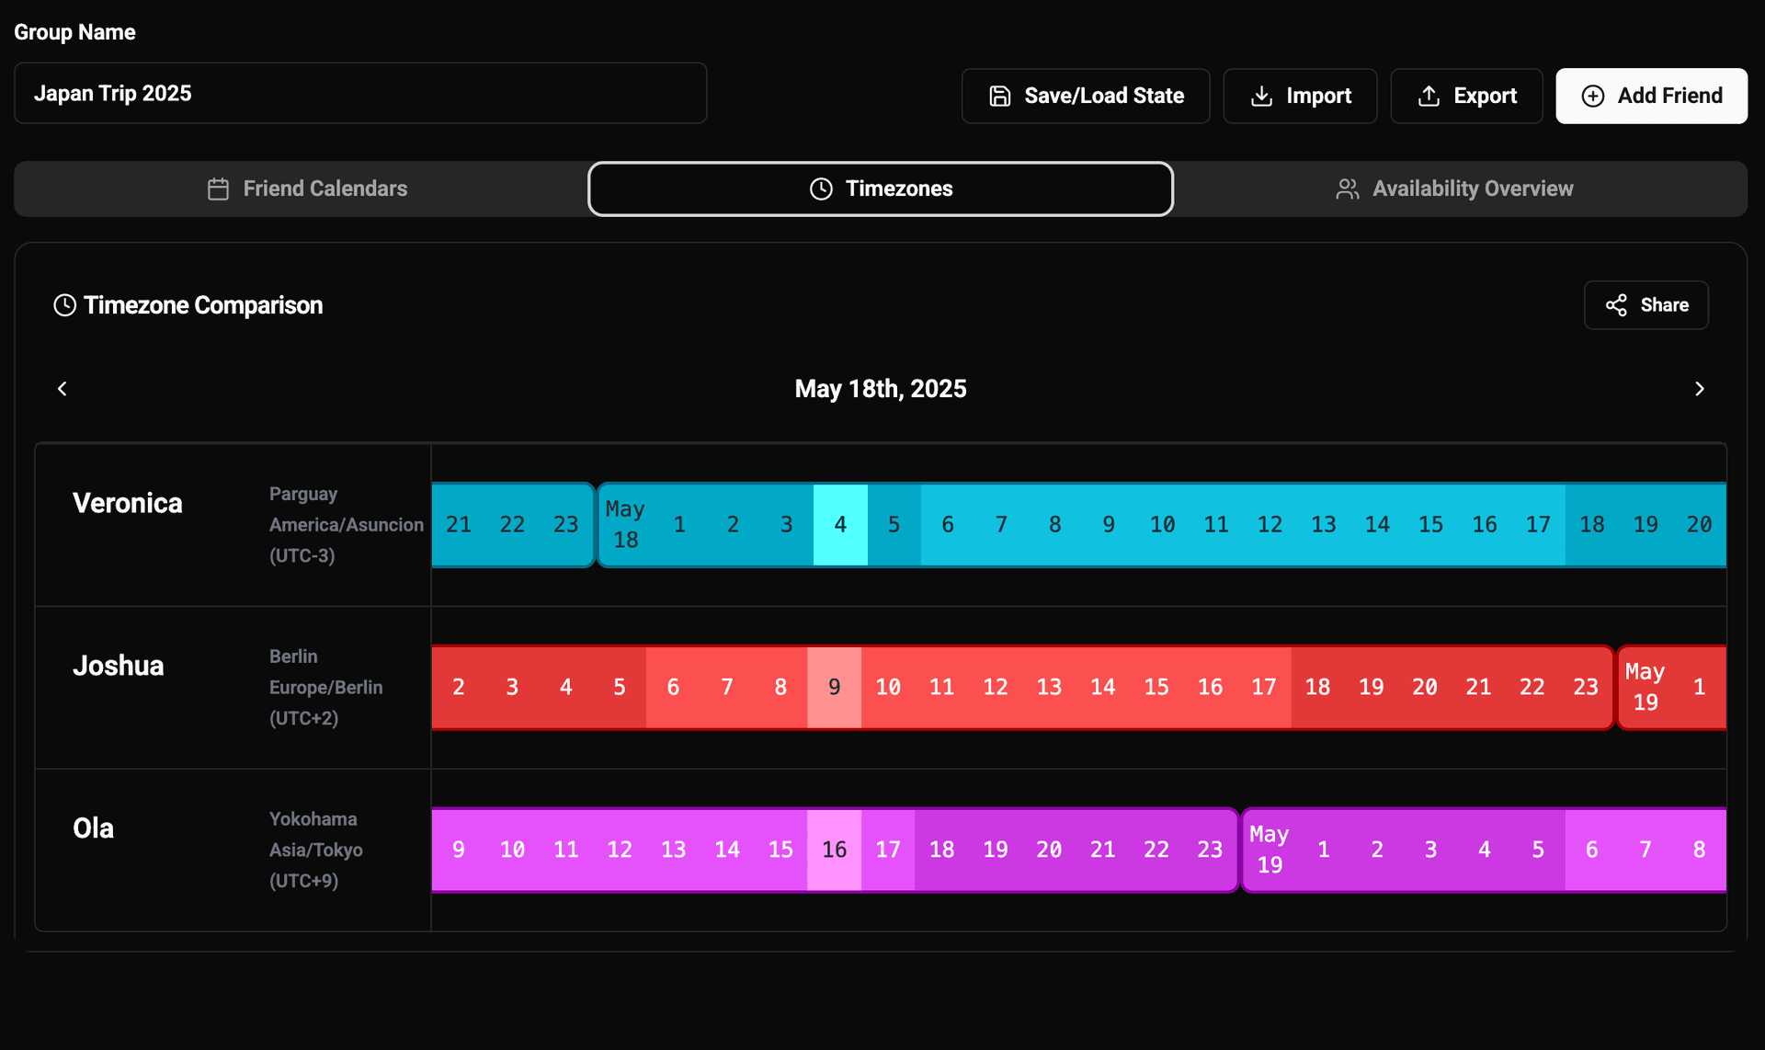1765x1050 pixels.
Task: Click the May 18th, 2025 date heading
Action: [881, 389]
